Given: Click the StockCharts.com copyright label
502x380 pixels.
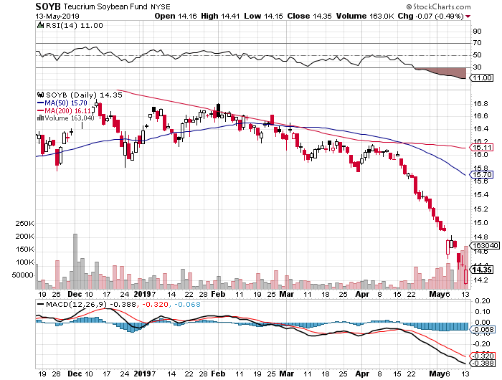Looking at the screenshot, I should (438, 6).
